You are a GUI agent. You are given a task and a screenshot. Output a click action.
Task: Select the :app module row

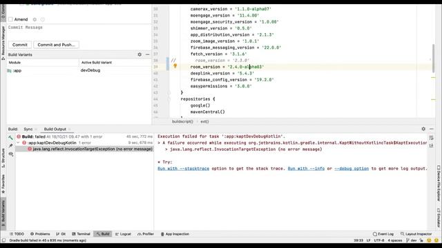(x=43, y=70)
